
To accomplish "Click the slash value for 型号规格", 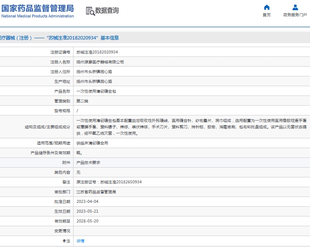I will pyautogui.click(x=77, y=111).
